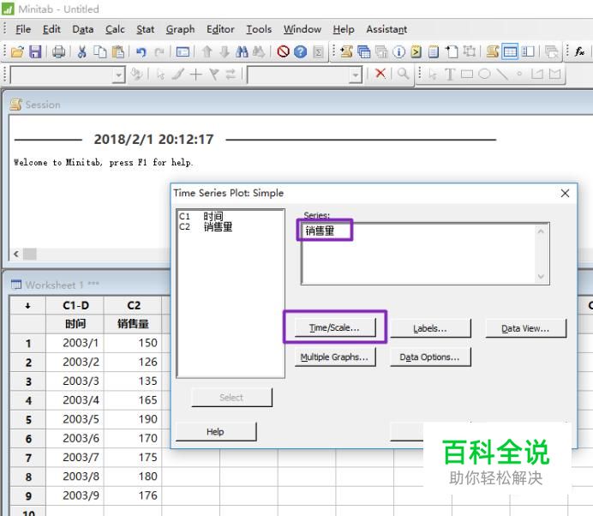Click the Edit Last Dialog toolbar icon
This screenshot has height=516, width=593.
click(x=183, y=51)
